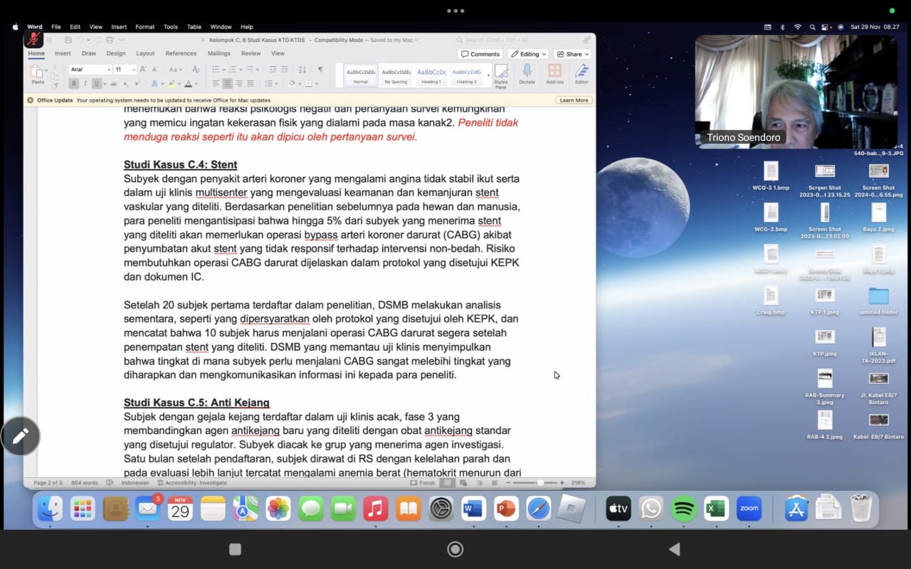Click the Focus mode icon in status bar

(414, 483)
